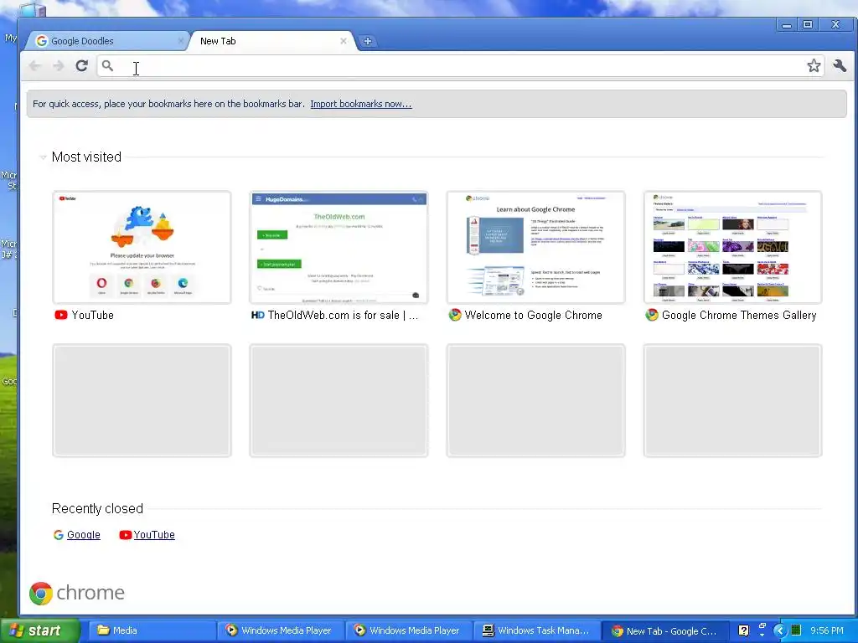Click Google Chrome Themes Gallery title
Image resolution: width=858 pixels, height=643 pixels.
point(739,316)
